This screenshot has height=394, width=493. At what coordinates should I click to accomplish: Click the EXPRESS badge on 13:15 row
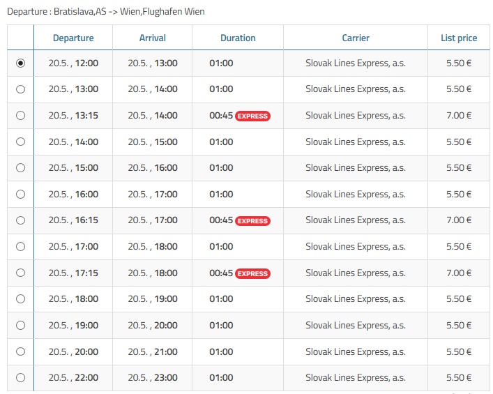tap(252, 116)
